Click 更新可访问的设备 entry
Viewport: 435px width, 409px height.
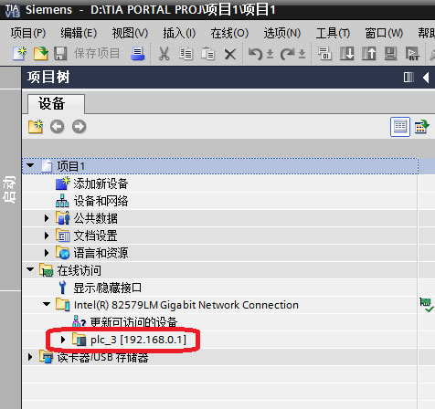[133, 322]
